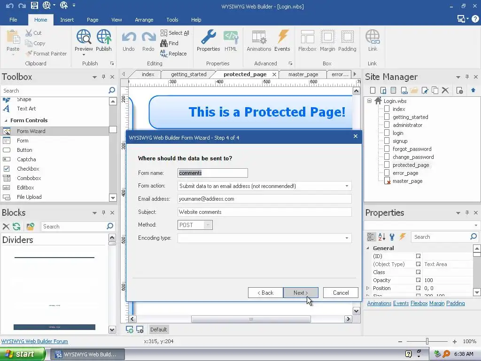Image resolution: width=481 pixels, height=361 pixels.
Task: Click the Email address input field
Action: tap(264, 199)
